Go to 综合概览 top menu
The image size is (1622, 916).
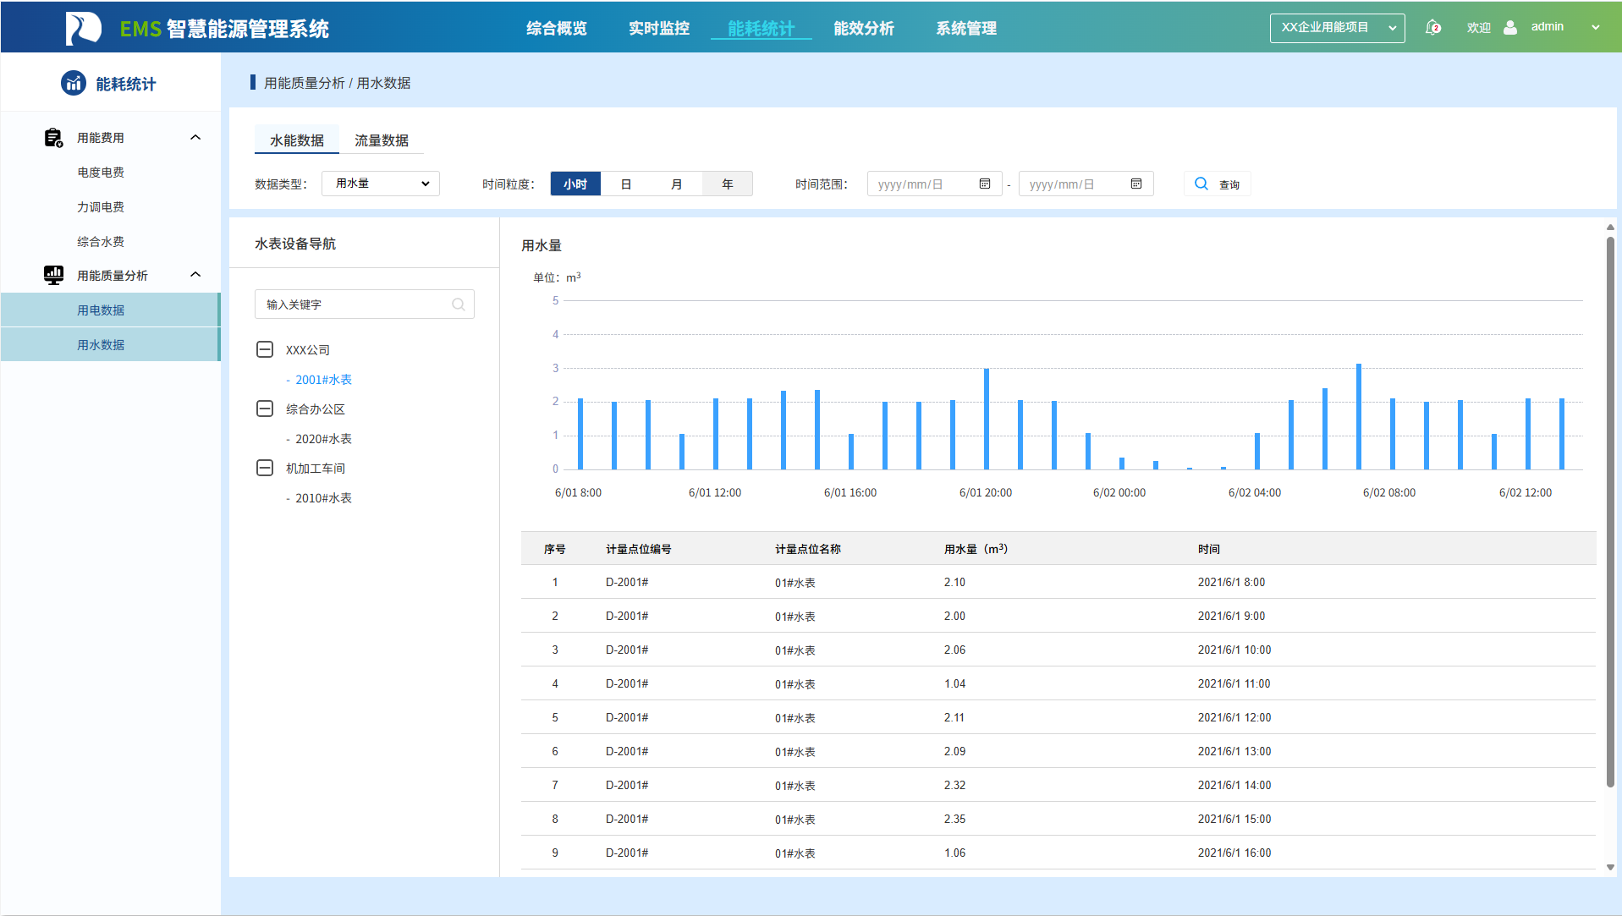click(557, 28)
